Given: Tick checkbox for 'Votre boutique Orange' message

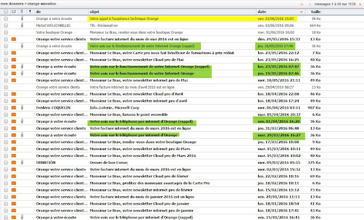Looking at the screenshot, I should click(6, 32).
